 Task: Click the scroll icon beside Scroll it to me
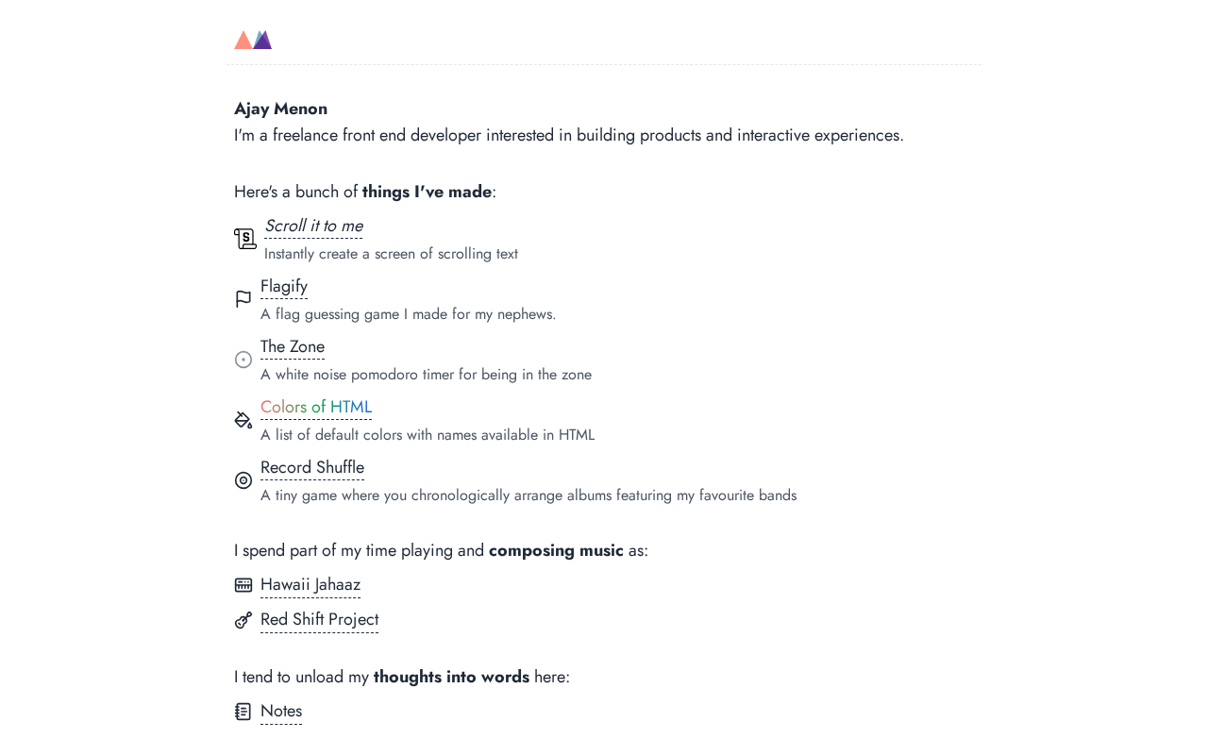pos(245,239)
